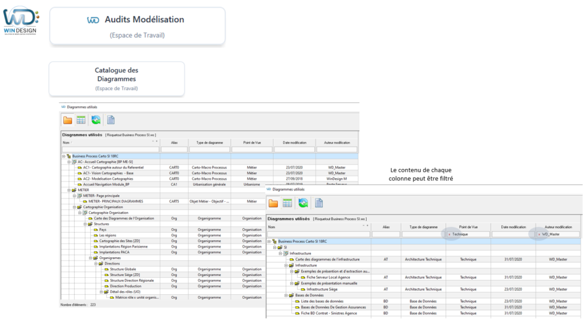This screenshot has height=321, width=584.
Task: Select Fiche Serveur Local Agence diagram
Action: point(328,278)
